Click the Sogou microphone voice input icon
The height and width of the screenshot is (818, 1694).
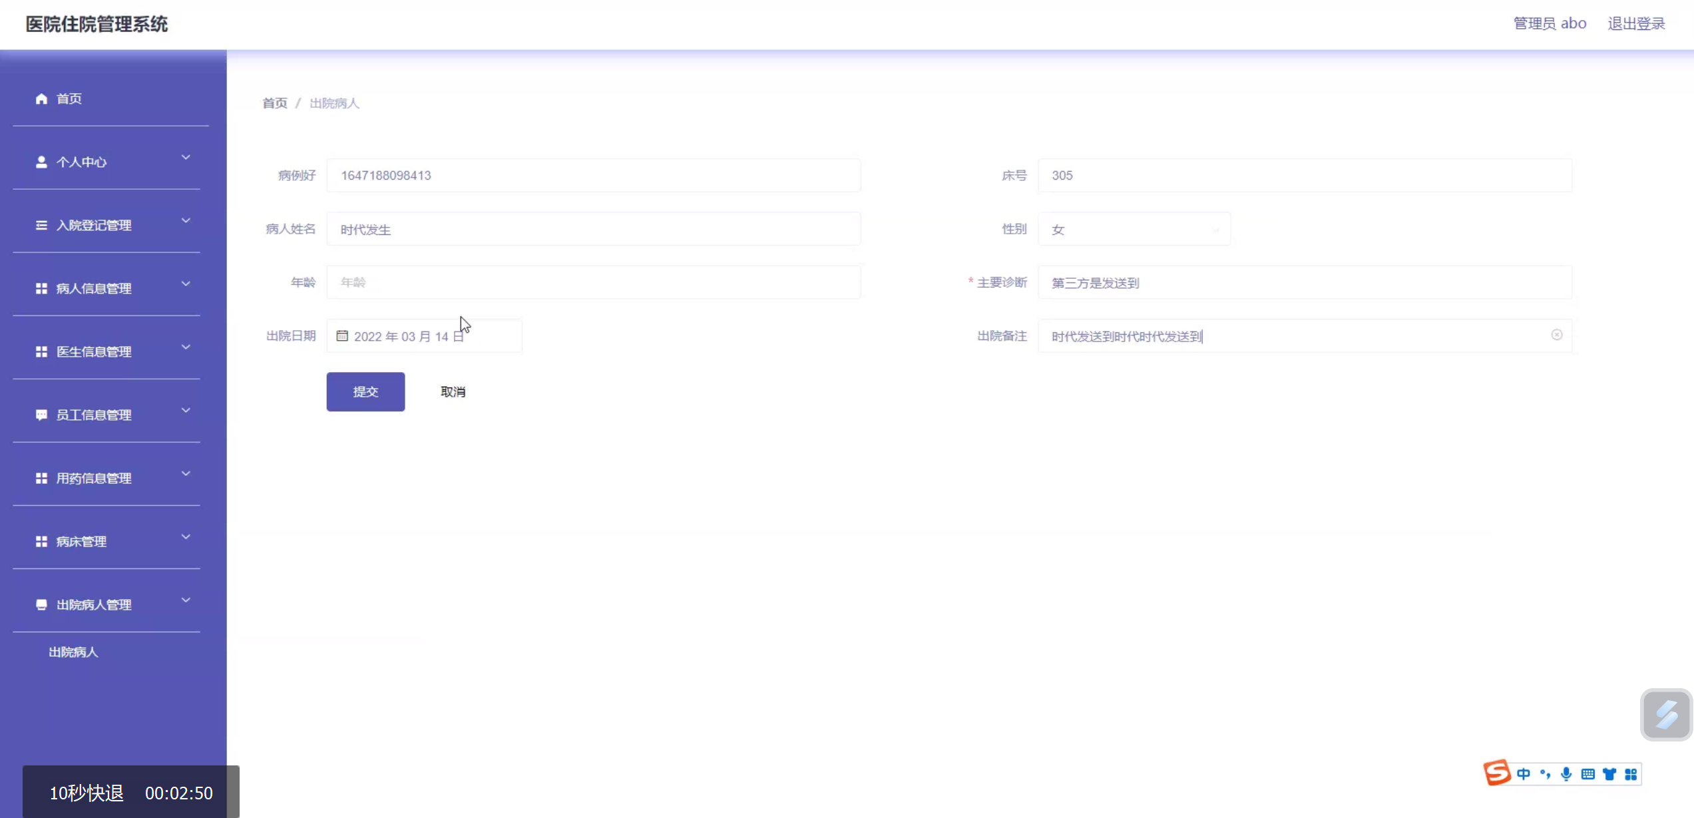1566,774
